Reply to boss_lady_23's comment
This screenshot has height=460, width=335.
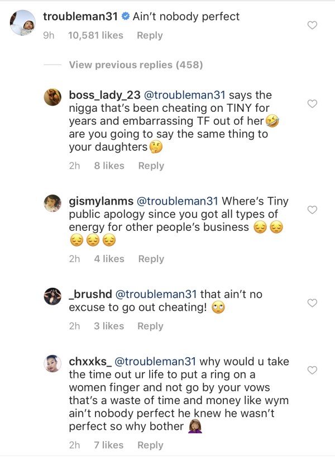(151, 165)
